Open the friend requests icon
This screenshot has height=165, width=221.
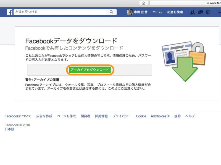pyautogui.click(x=193, y=12)
